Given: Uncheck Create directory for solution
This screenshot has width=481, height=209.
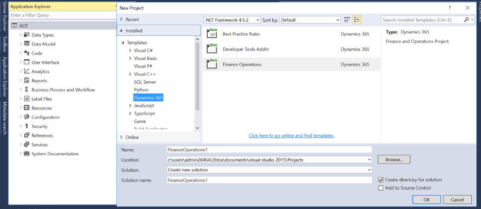Looking at the screenshot, I should (x=381, y=180).
